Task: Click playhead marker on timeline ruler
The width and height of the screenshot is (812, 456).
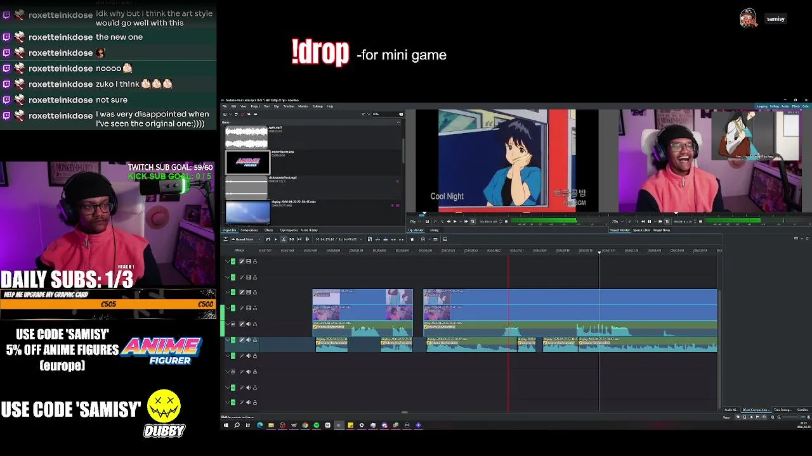Action: [599, 252]
